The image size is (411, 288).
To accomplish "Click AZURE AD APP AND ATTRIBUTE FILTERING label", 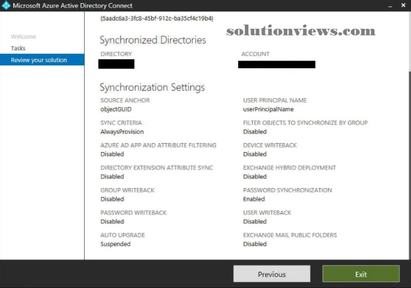I will tap(158, 145).
